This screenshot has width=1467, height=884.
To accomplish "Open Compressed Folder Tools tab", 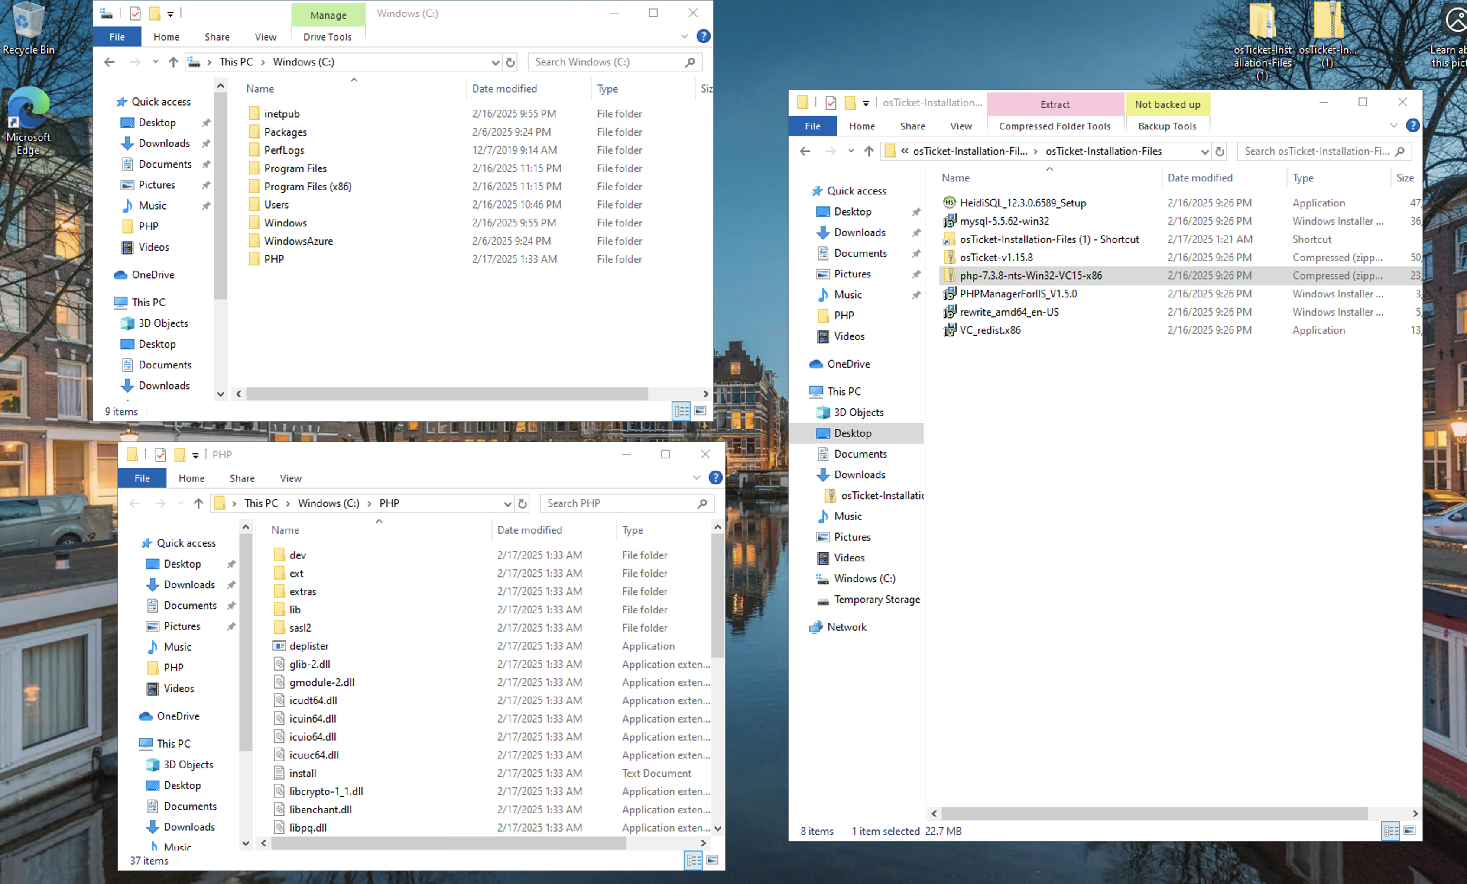I will point(1055,126).
